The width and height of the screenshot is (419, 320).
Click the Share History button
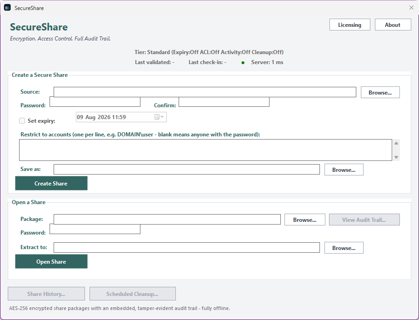(x=46, y=294)
